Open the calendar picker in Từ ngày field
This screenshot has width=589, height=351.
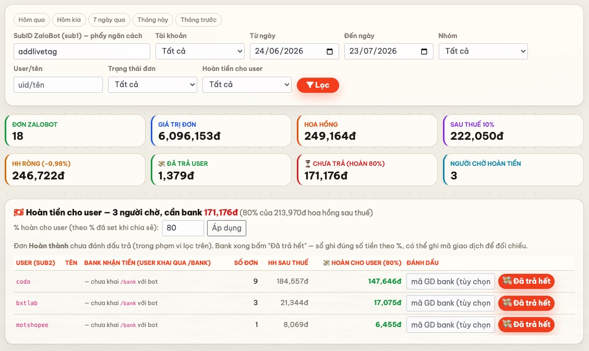point(329,52)
